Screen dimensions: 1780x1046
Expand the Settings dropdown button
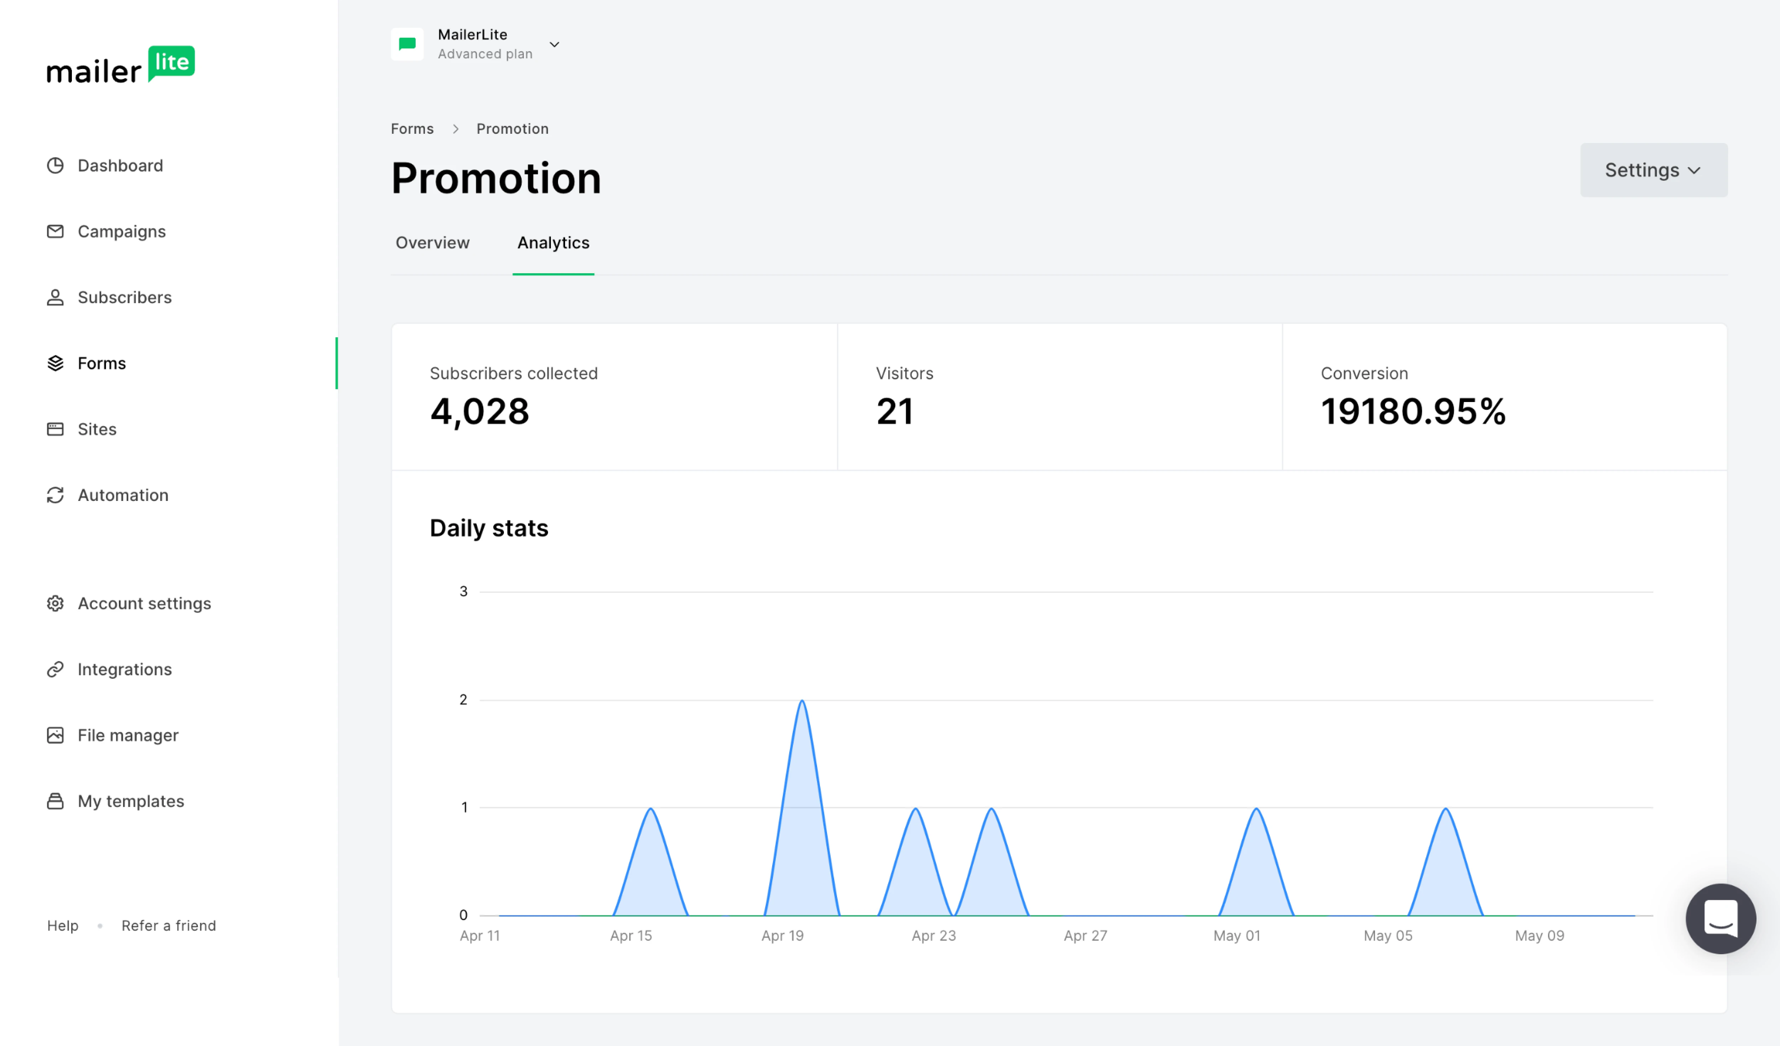(1653, 170)
